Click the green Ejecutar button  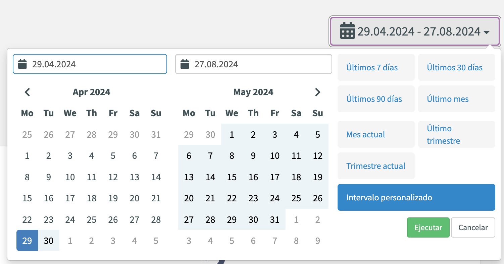coord(428,227)
